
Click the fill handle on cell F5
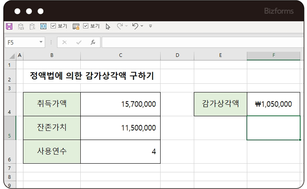pyautogui.click(x=300, y=140)
